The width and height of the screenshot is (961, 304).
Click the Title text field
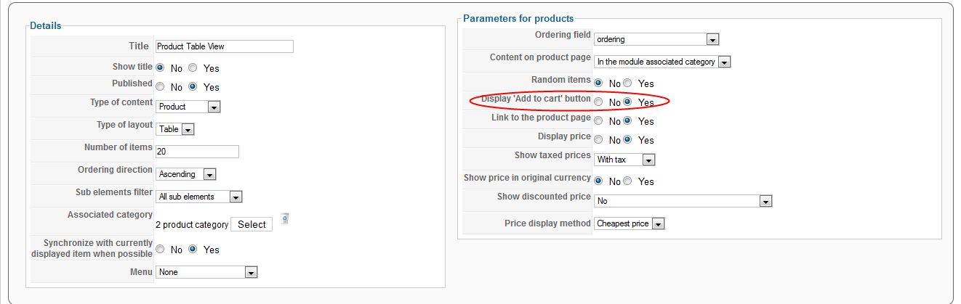tap(225, 46)
